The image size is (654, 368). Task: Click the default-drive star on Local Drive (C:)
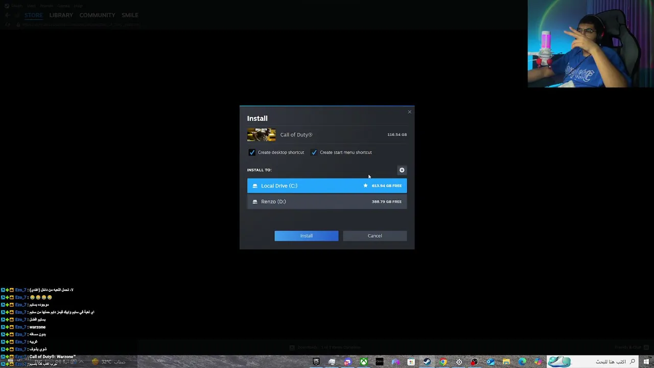coord(365,186)
